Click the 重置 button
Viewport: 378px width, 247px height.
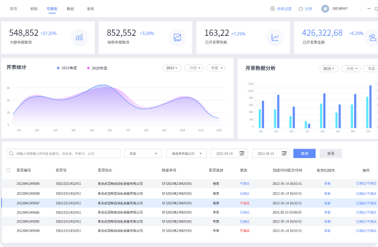[330, 153]
